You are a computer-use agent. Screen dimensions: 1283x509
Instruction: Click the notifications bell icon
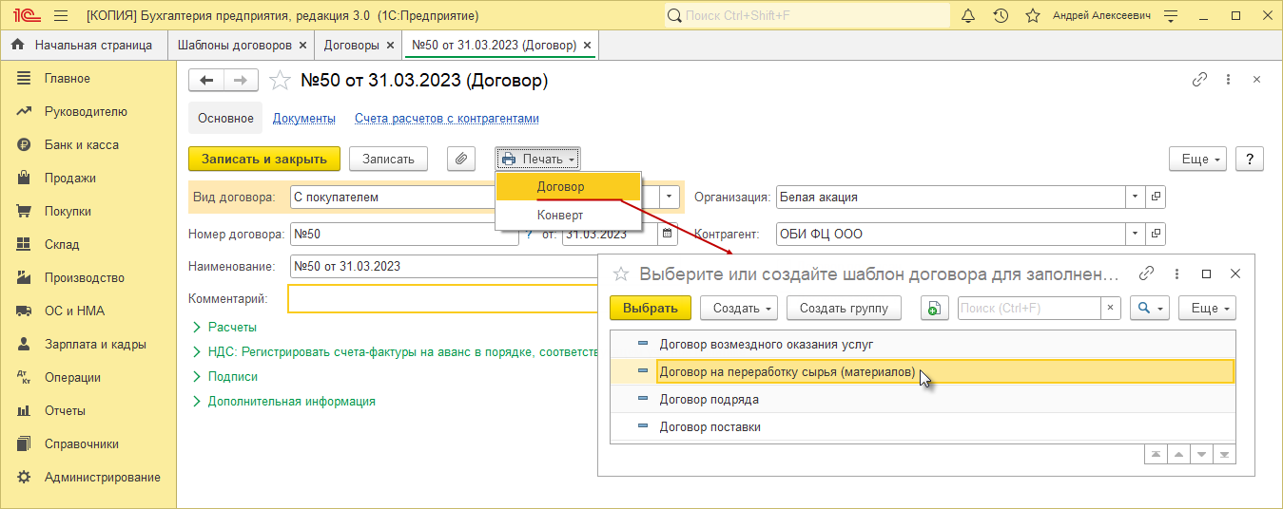point(968,16)
